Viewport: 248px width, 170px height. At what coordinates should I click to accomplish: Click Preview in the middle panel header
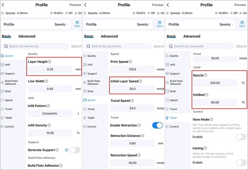tap(157, 5)
